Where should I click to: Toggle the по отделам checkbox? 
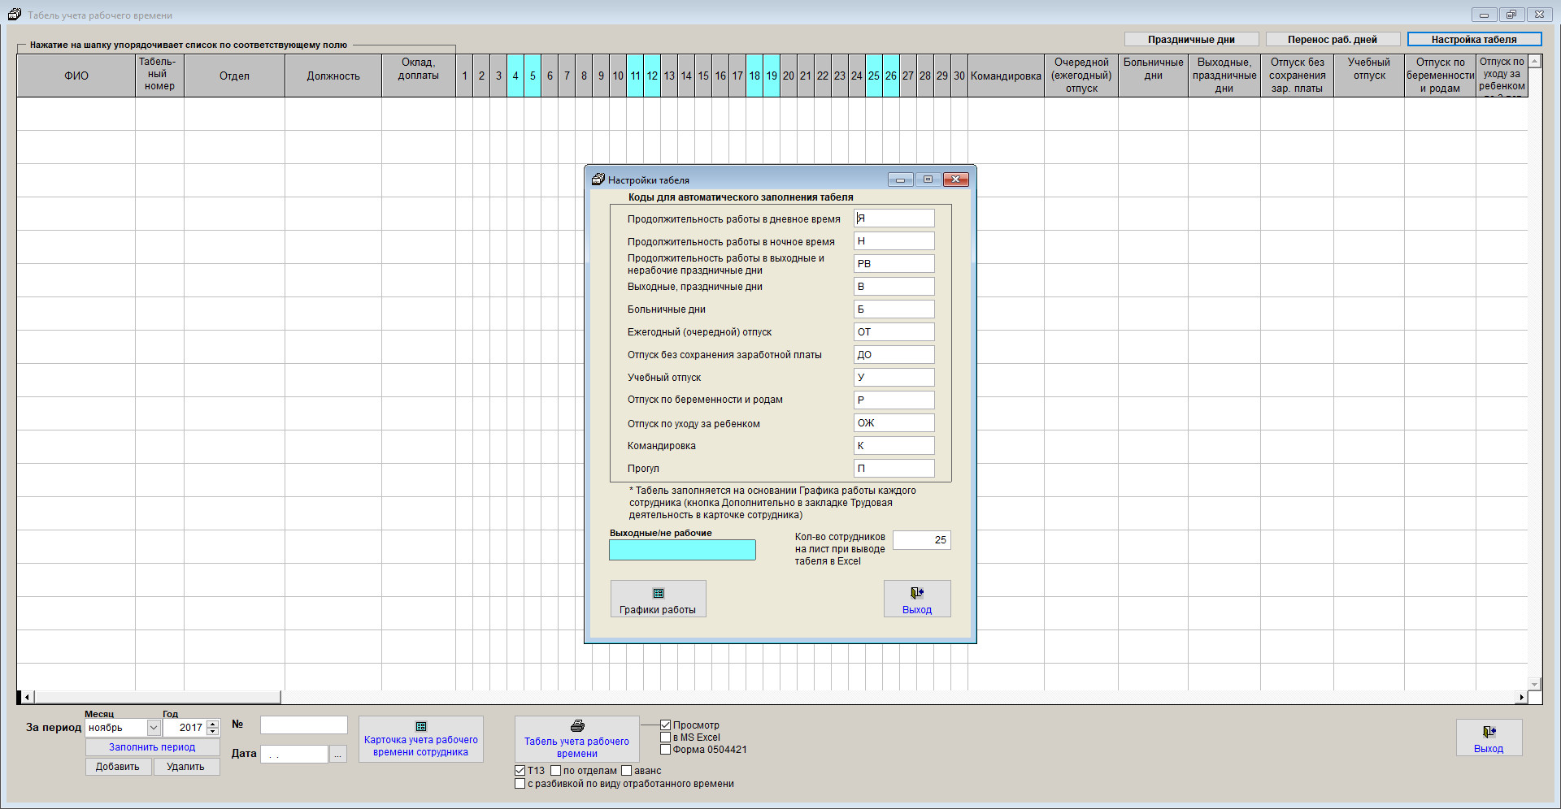click(x=556, y=771)
